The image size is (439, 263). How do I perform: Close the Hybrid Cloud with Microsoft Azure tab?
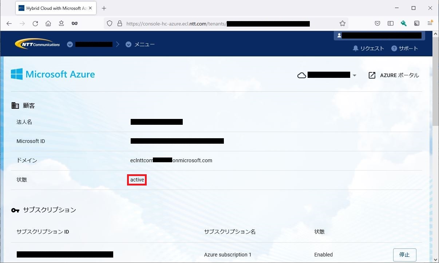click(90, 8)
